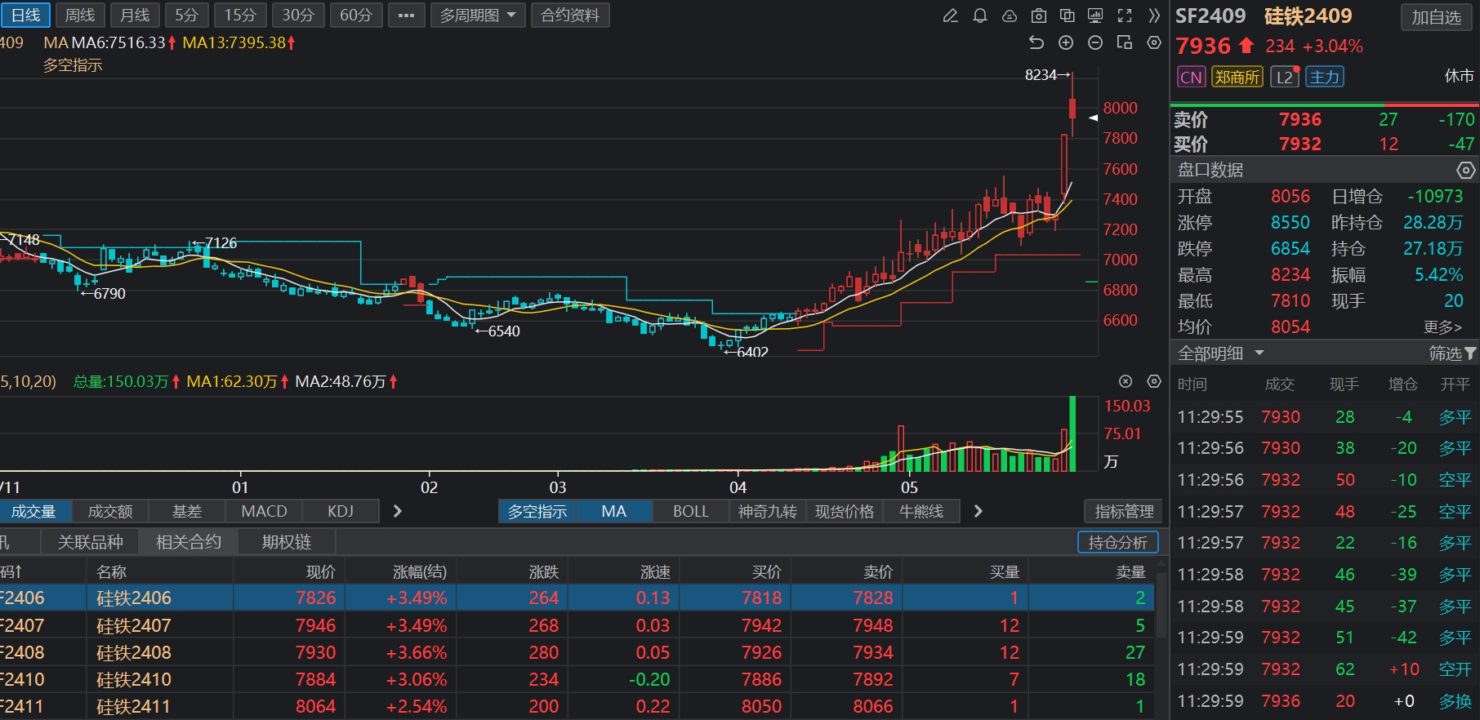
Task: Open 期权链 tab
Action: pos(287,542)
